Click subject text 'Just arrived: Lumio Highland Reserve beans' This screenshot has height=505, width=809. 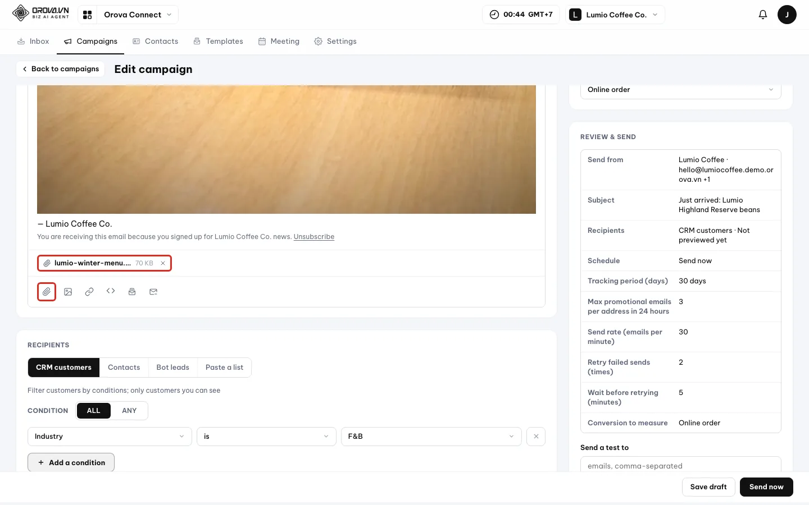point(719,205)
